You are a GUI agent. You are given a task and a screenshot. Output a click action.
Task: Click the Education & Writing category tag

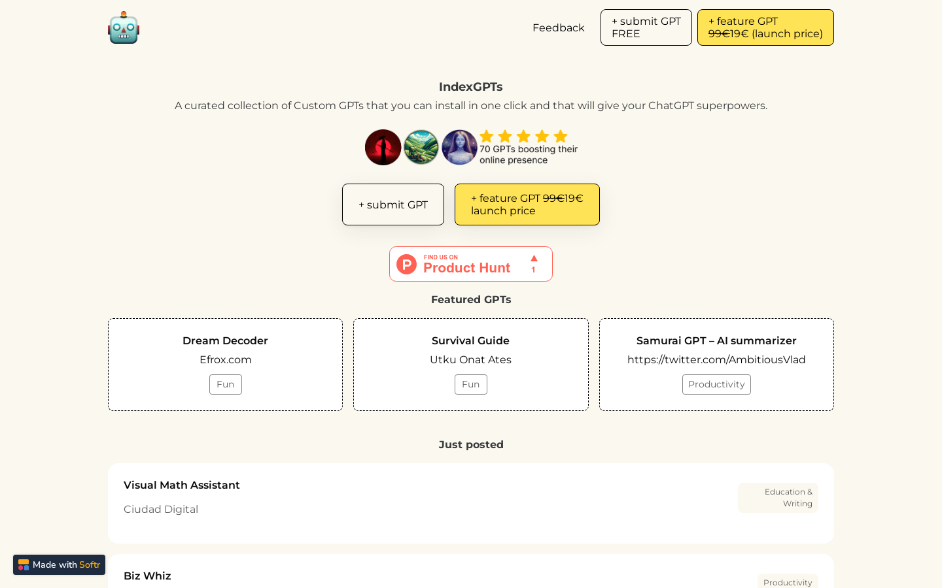coord(778,498)
